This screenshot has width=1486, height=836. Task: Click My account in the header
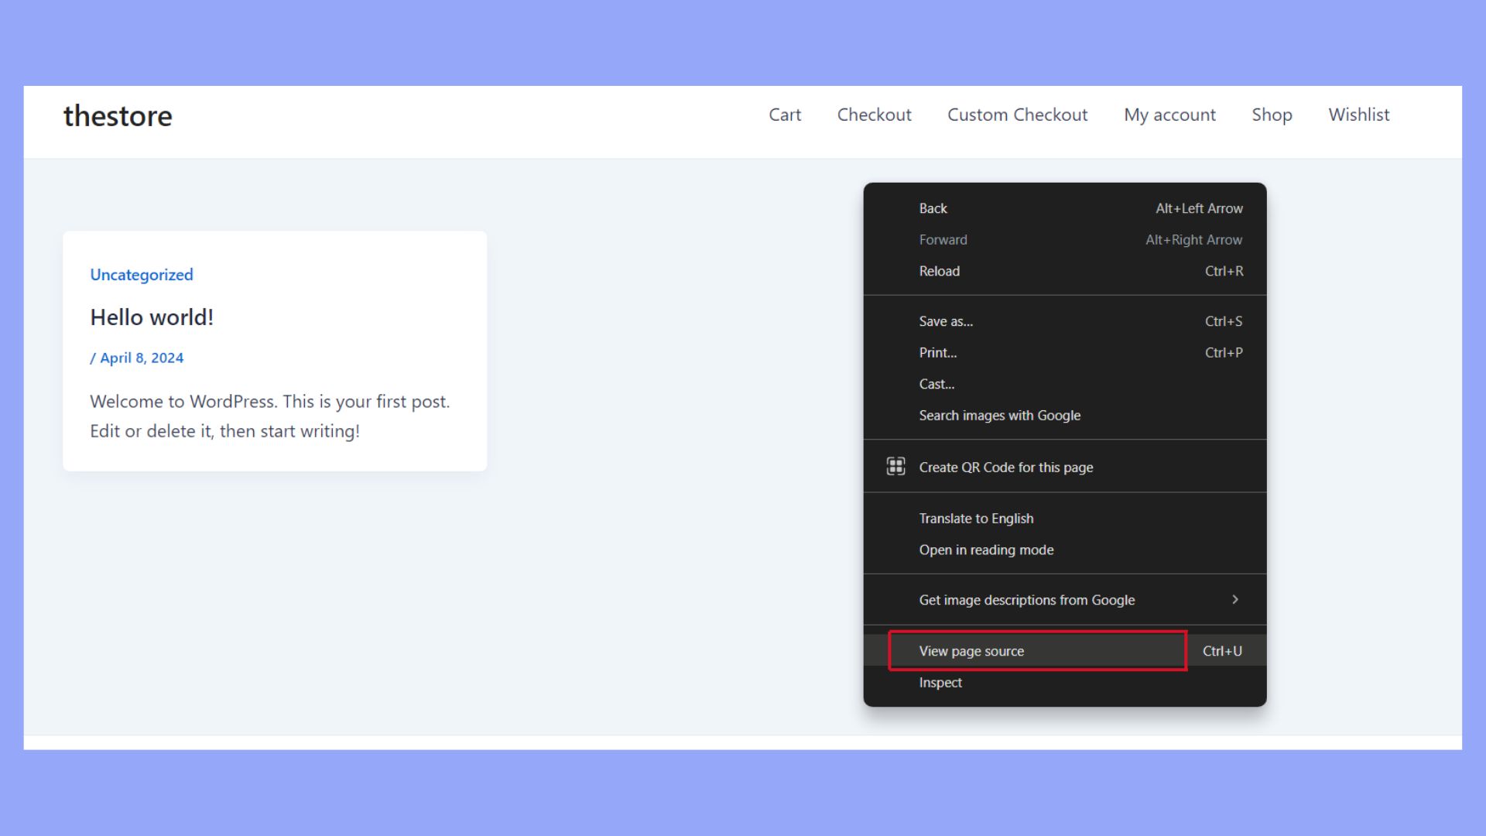tap(1169, 115)
